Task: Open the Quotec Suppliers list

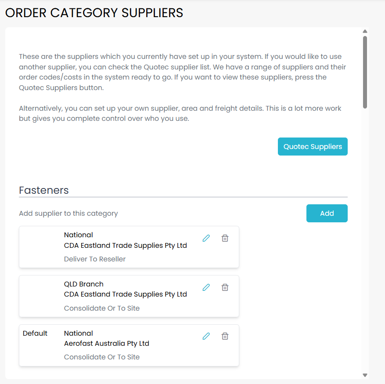Action: (x=312, y=147)
